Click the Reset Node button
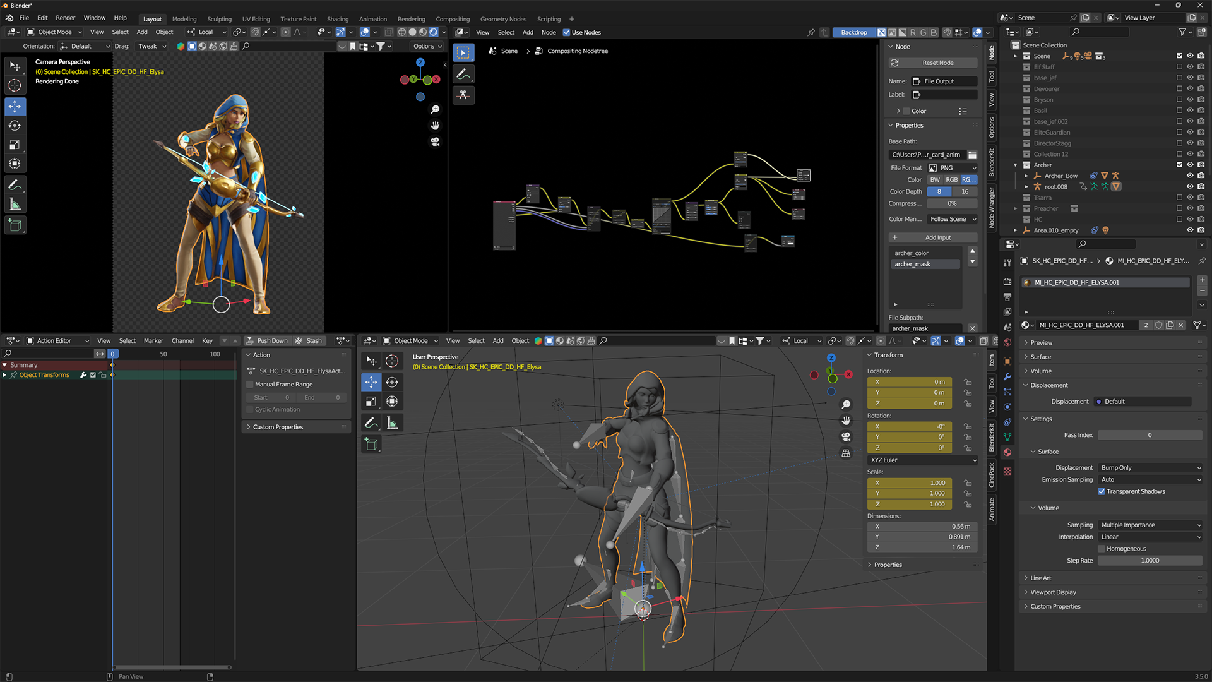 [x=933, y=63]
